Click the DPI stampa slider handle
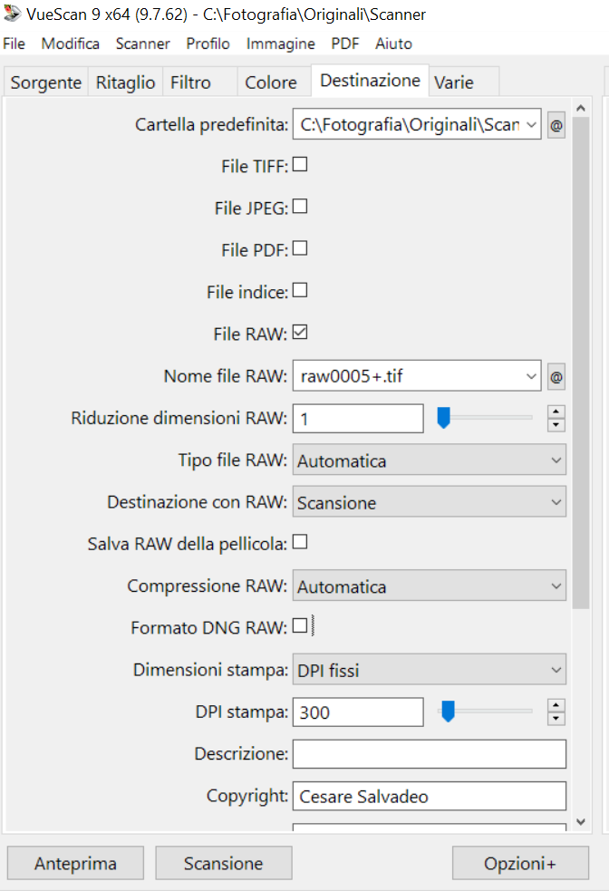The width and height of the screenshot is (609, 891). pos(447,712)
